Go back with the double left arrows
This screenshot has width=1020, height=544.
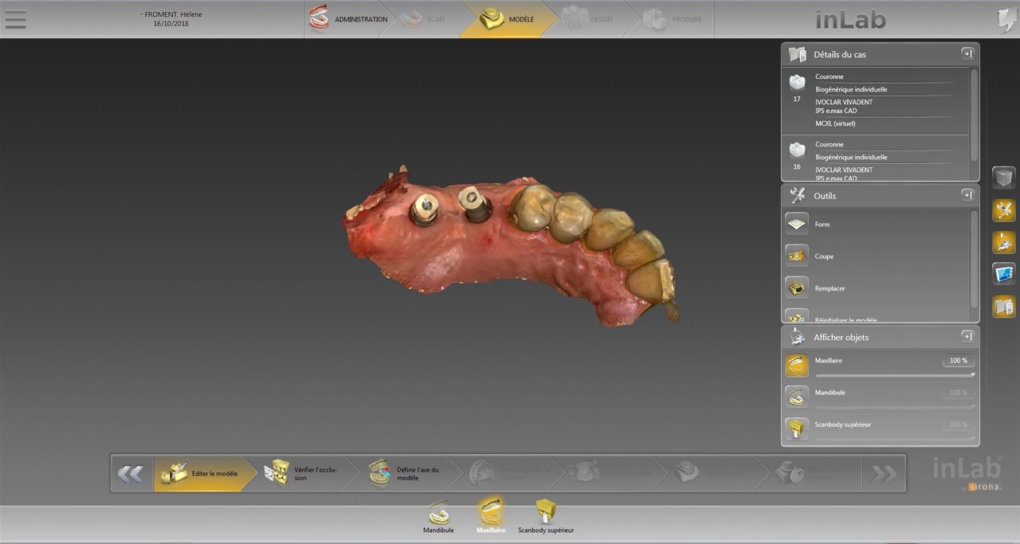[x=131, y=474]
